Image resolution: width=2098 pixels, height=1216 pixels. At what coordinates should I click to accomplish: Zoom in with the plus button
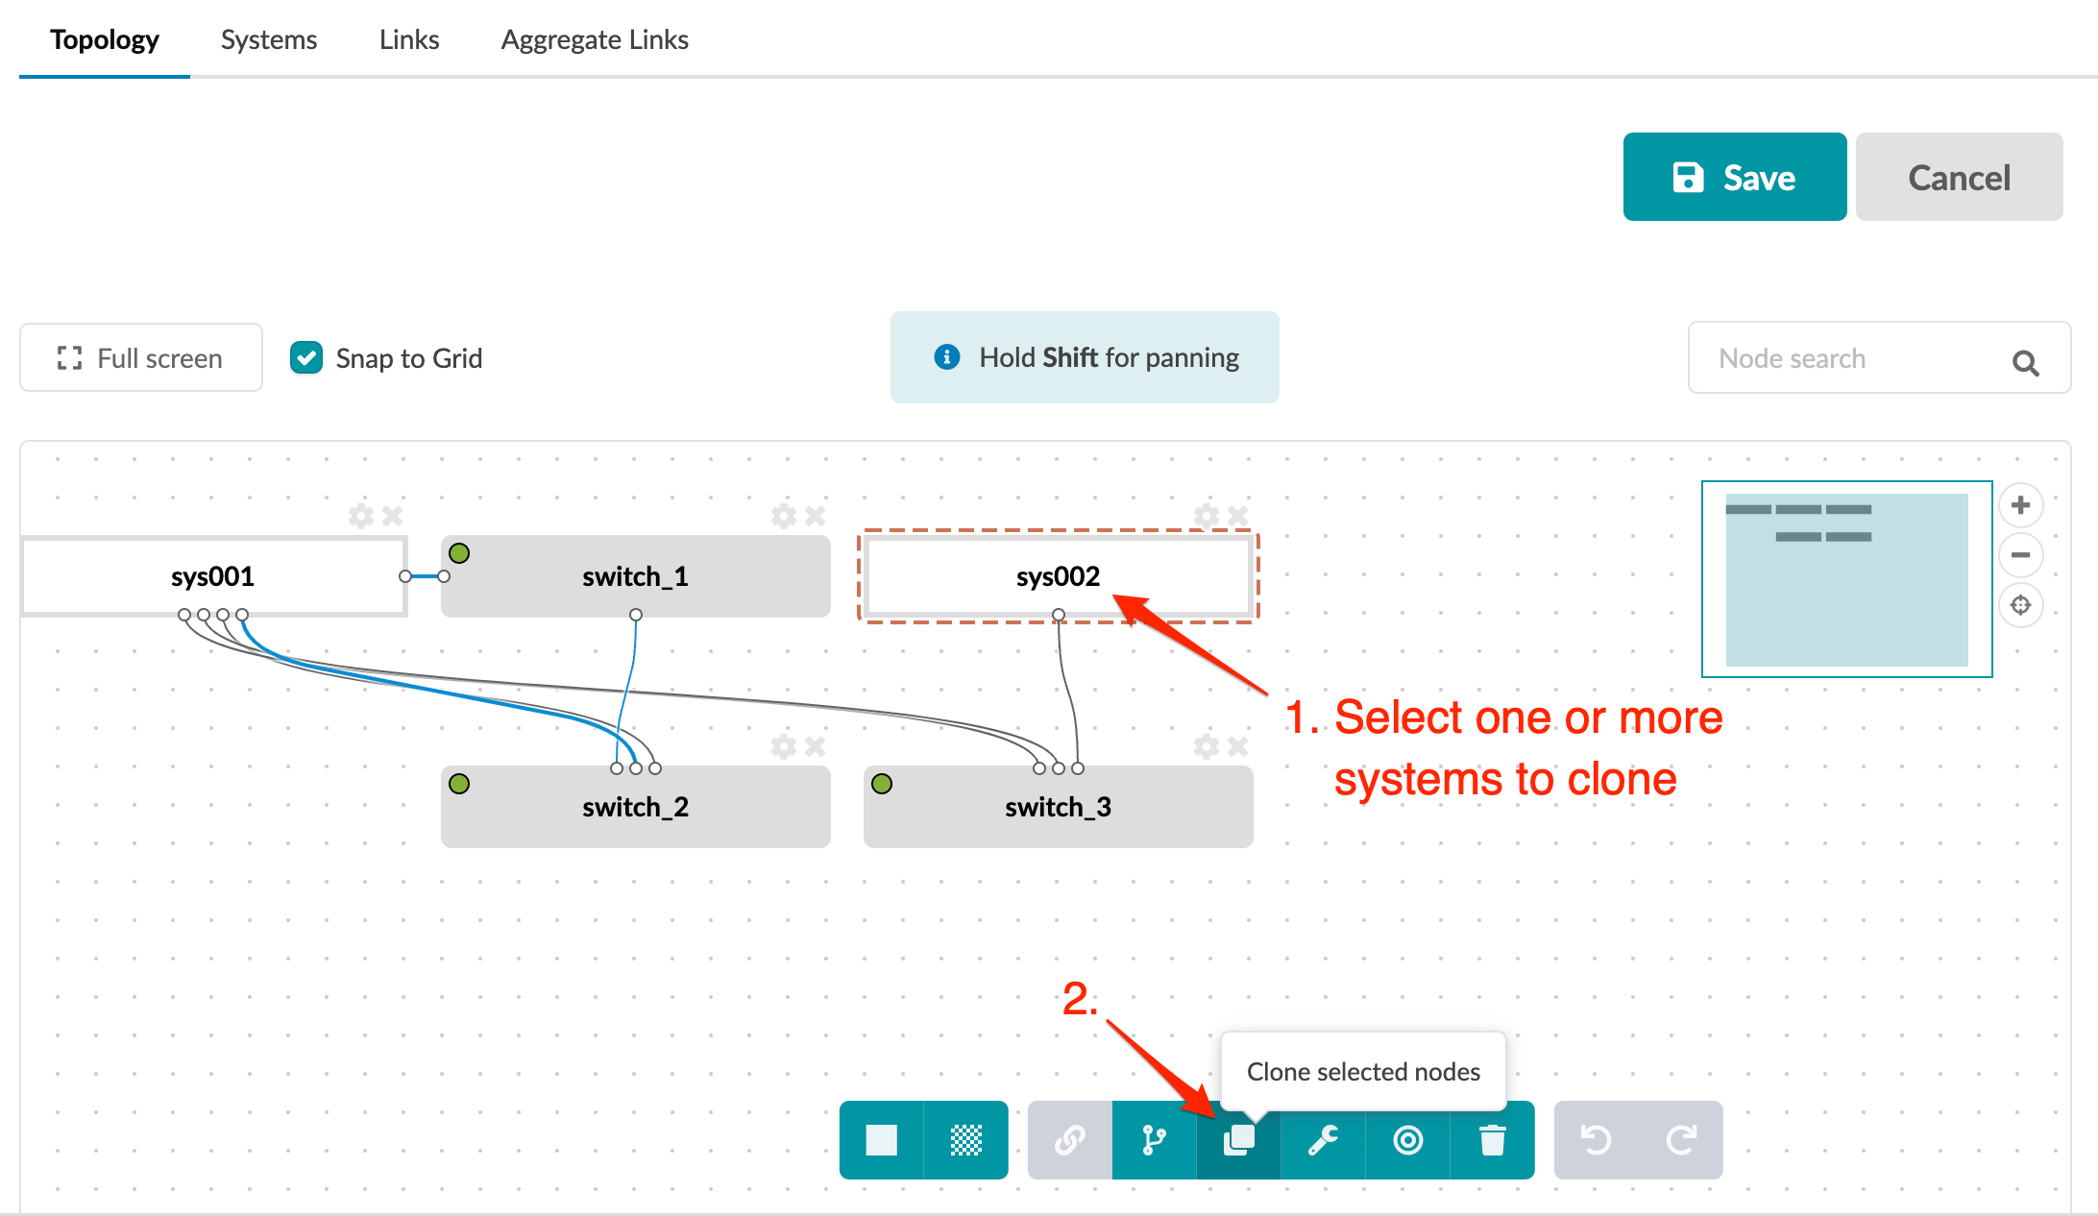click(2020, 505)
